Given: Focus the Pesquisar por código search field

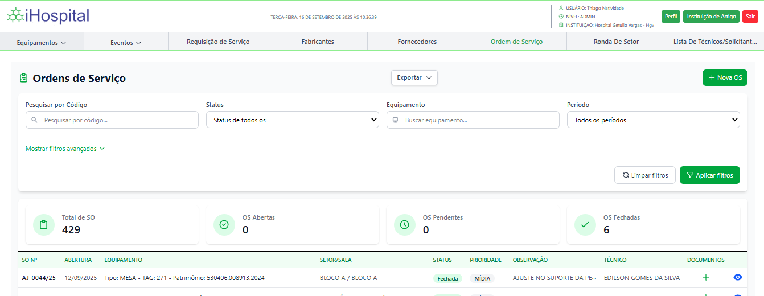Looking at the screenshot, I should (x=112, y=120).
